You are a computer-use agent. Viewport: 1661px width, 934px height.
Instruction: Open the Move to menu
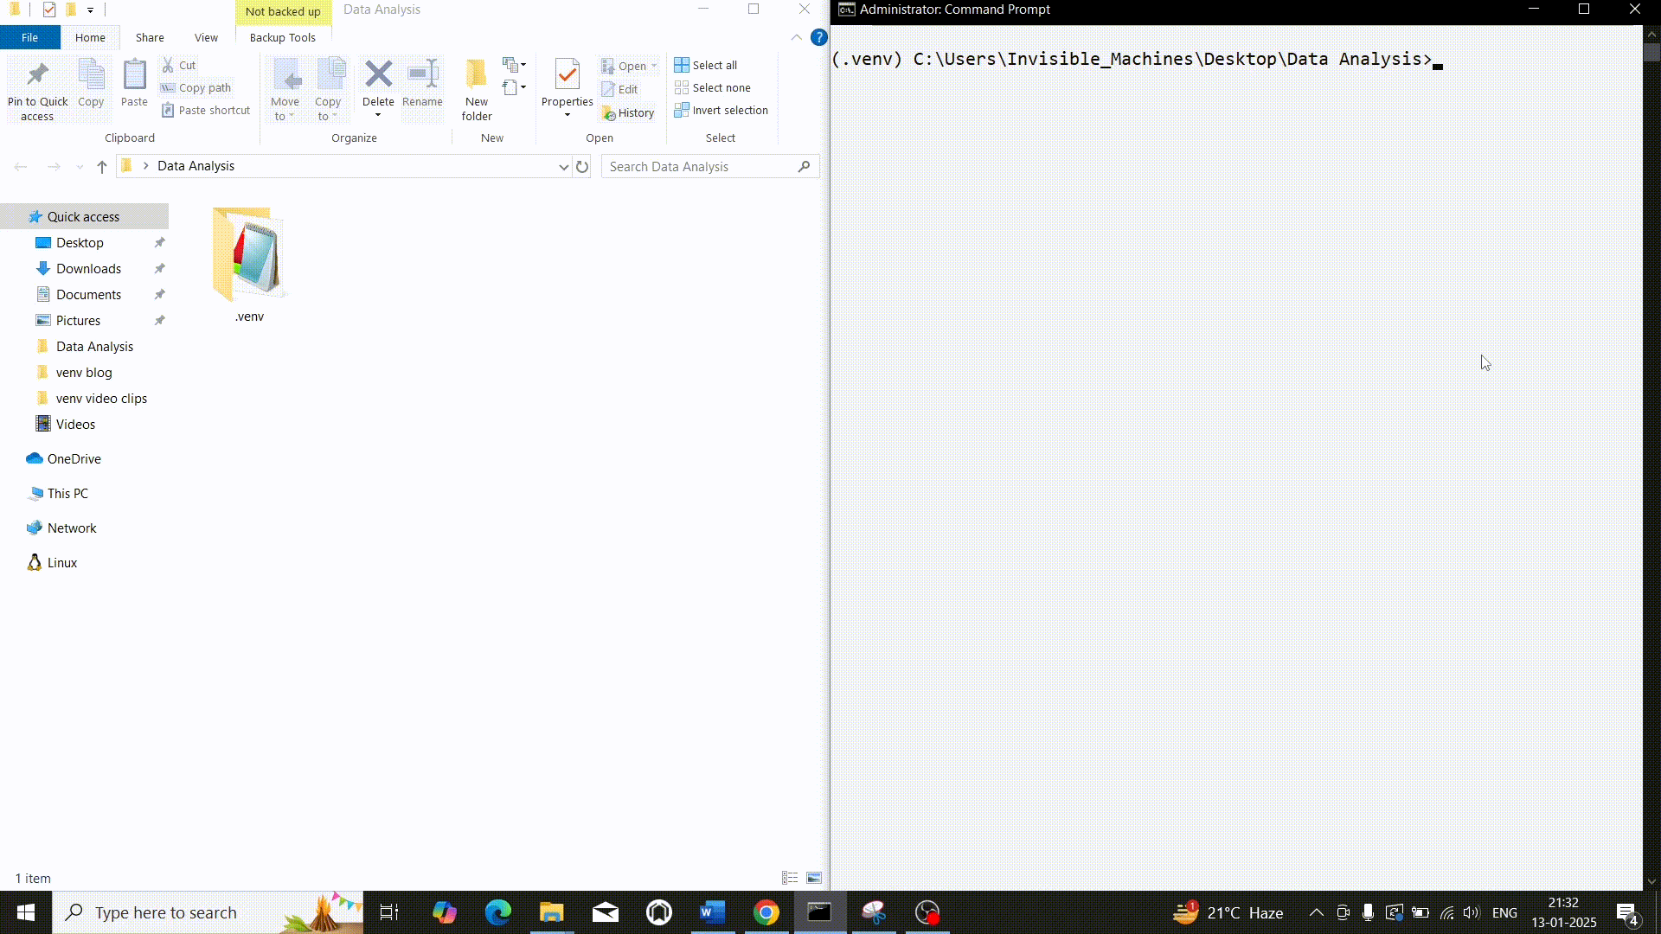click(285, 90)
